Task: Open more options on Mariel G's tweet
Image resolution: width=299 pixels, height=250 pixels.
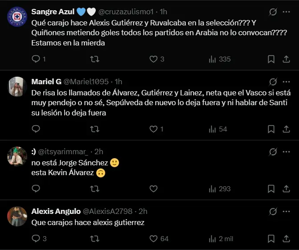Action: point(286,82)
